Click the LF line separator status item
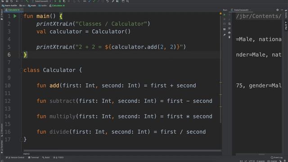 point(246,161)
